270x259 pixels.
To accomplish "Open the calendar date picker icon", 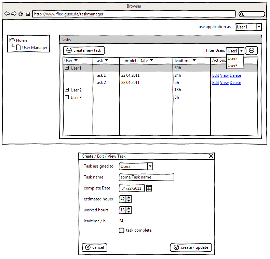I will click(x=149, y=188).
